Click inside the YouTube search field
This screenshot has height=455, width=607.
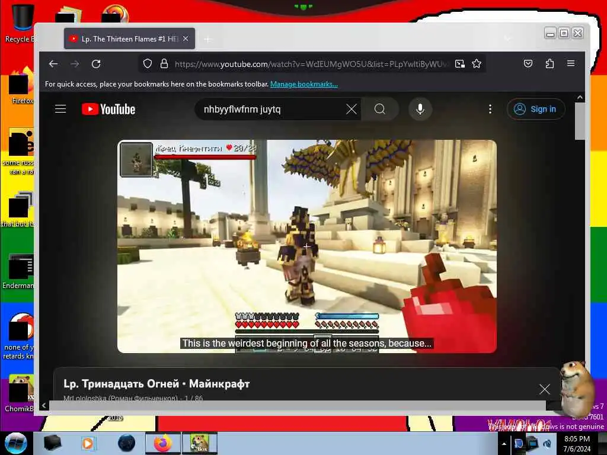click(271, 110)
